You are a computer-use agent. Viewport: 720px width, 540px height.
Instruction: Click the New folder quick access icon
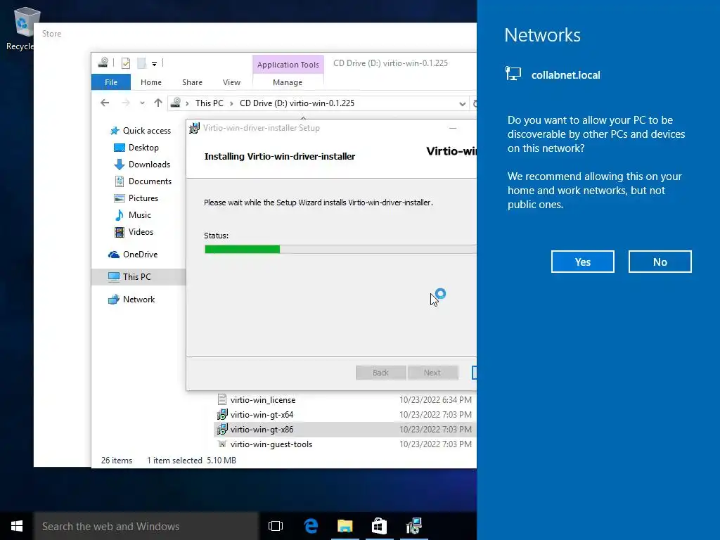[x=142, y=63]
